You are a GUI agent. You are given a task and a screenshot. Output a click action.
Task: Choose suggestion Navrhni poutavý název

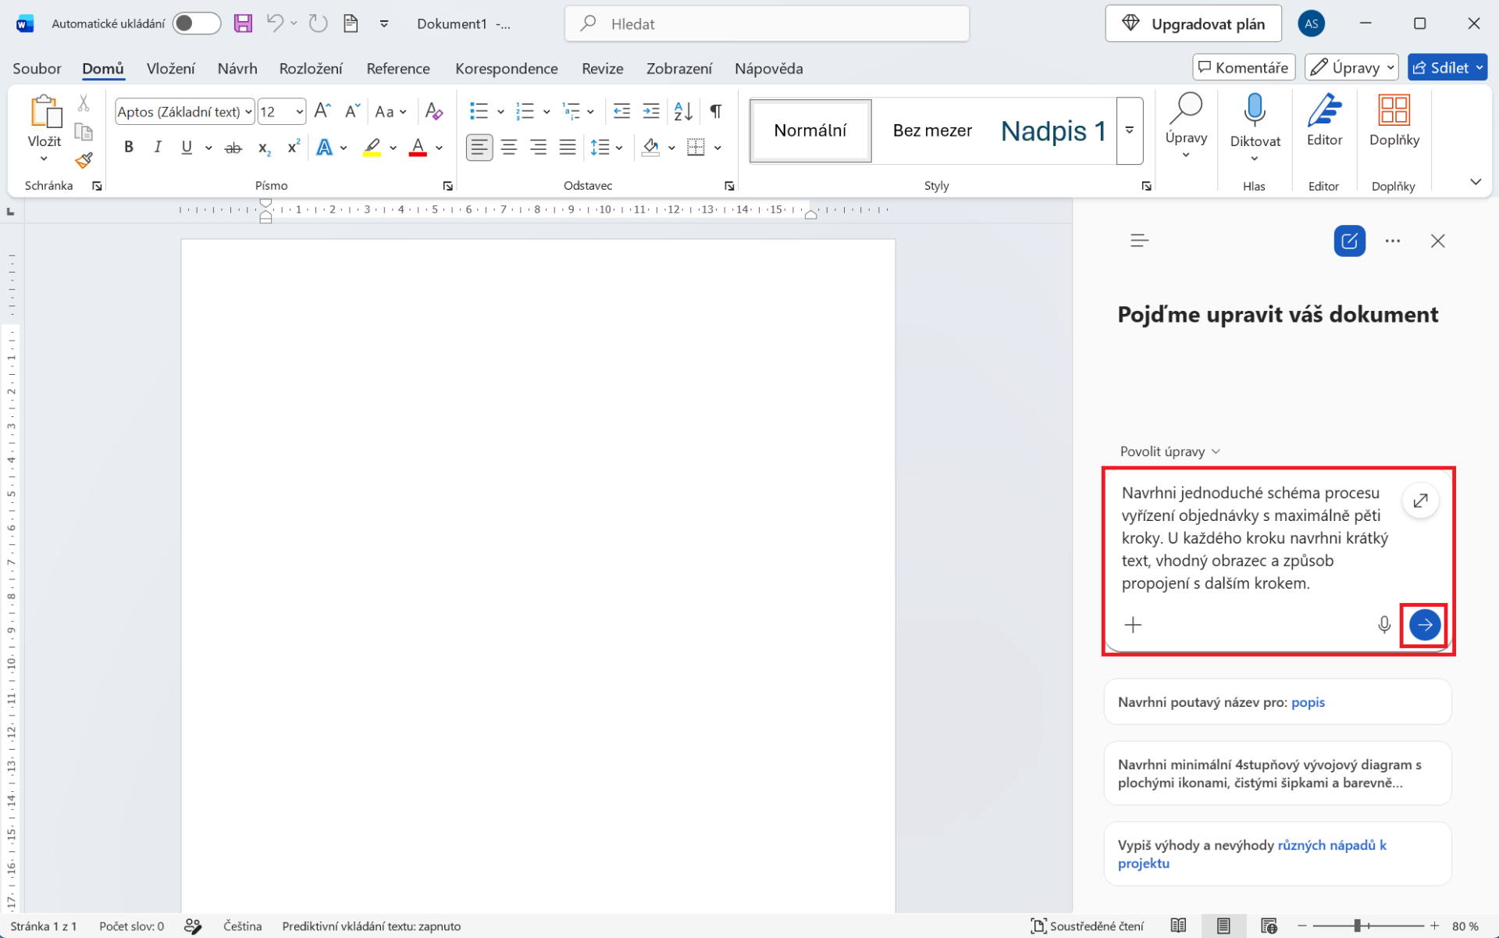point(1277,701)
